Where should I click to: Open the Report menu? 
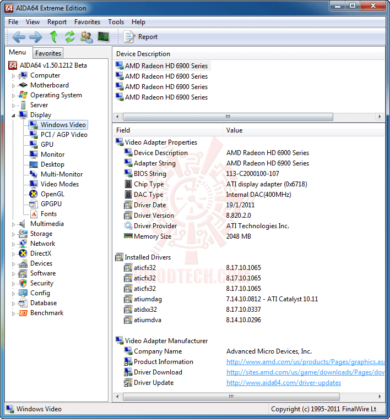click(57, 22)
